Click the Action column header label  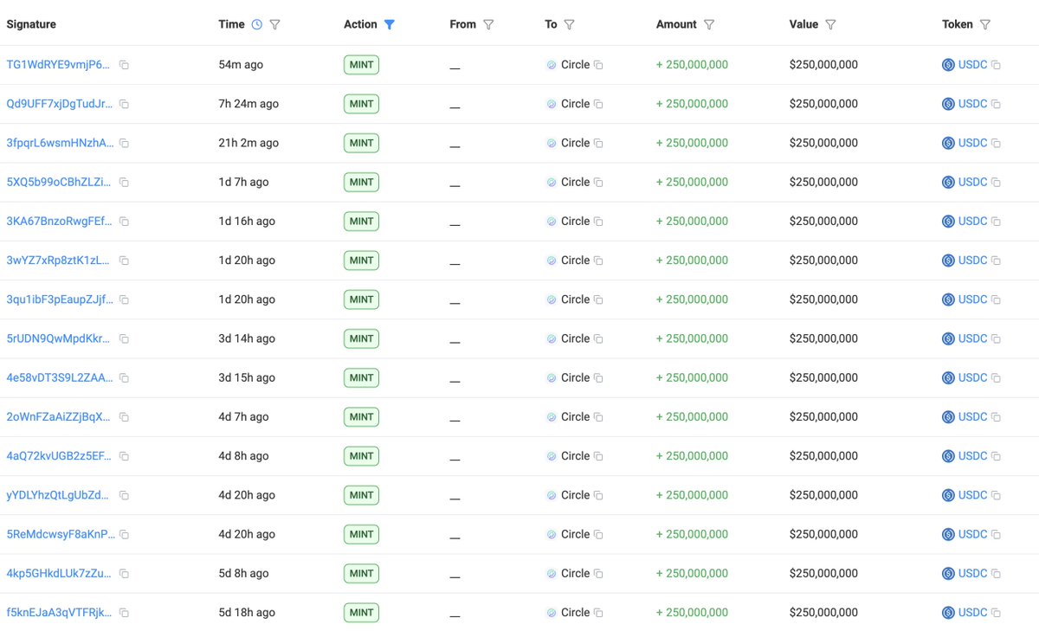pyautogui.click(x=360, y=24)
